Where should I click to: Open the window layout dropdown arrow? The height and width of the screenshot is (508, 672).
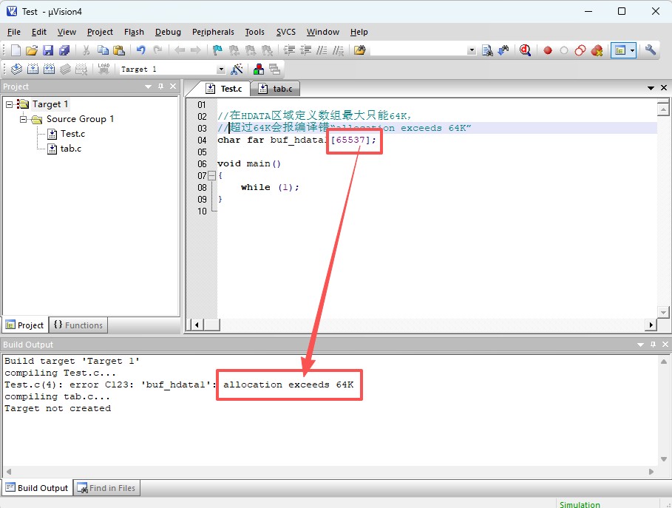point(633,50)
